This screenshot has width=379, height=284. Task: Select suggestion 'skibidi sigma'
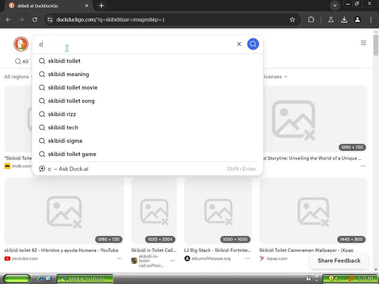pos(147,141)
